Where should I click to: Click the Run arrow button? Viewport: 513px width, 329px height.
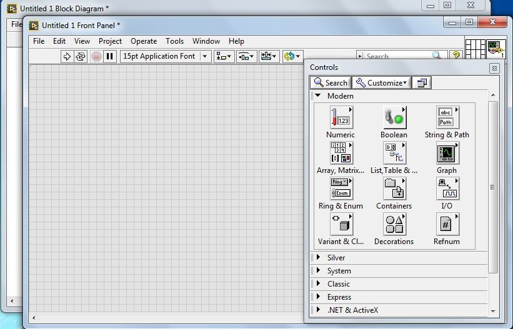pos(67,57)
